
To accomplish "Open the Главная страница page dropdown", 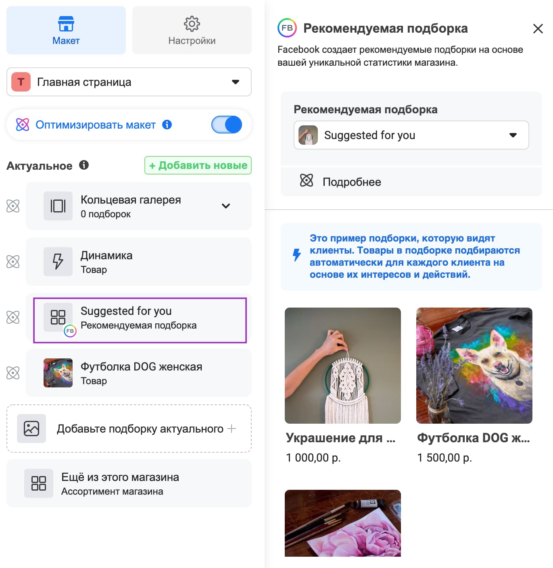I will click(129, 82).
